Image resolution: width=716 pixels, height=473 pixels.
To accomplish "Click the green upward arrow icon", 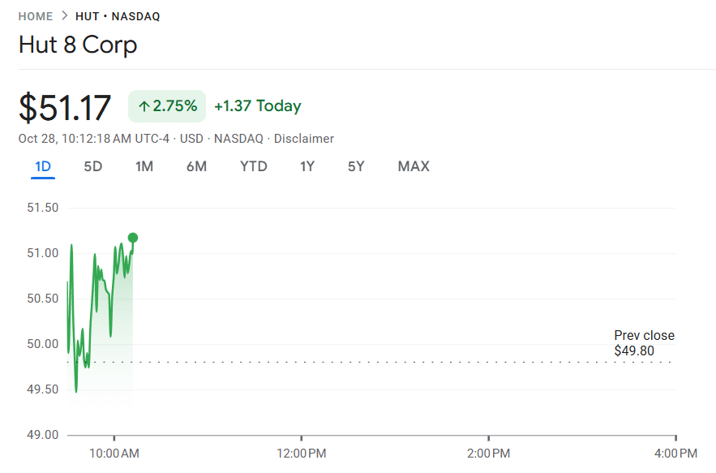I will coord(144,105).
